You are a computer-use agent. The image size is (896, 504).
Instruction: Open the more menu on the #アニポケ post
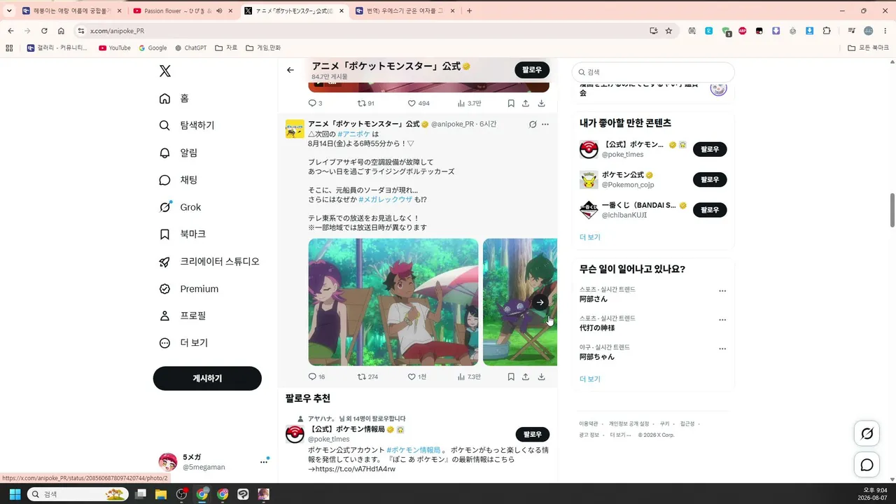point(545,124)
